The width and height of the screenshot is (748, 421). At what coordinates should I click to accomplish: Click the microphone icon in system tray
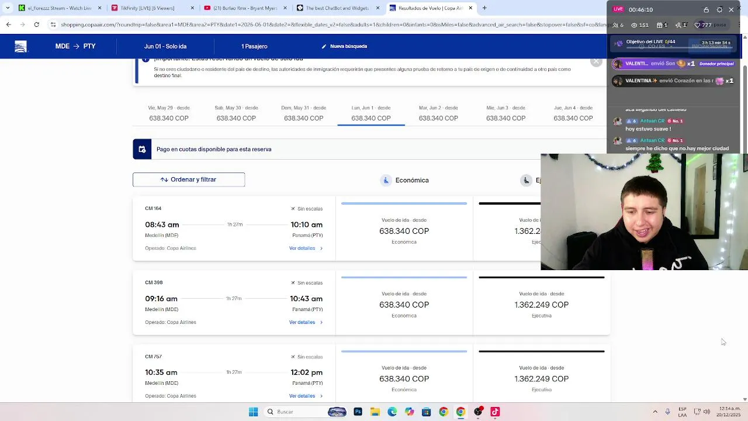667,412
